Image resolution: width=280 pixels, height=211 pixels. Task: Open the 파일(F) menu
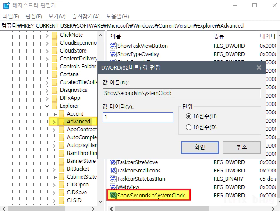pyautogui.click(x=11, y=17)
